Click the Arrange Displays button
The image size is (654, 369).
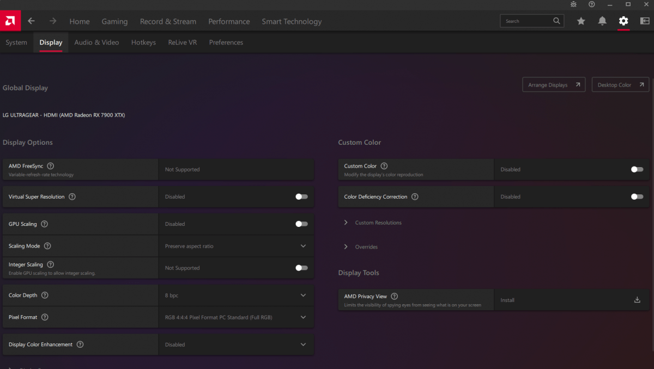click(x=554, y=84)
